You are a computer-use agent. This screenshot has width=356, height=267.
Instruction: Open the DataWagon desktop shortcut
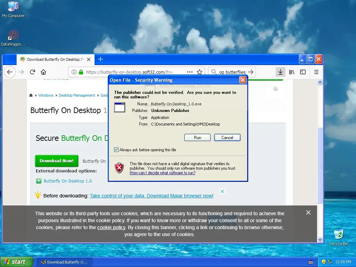(13, 38)
